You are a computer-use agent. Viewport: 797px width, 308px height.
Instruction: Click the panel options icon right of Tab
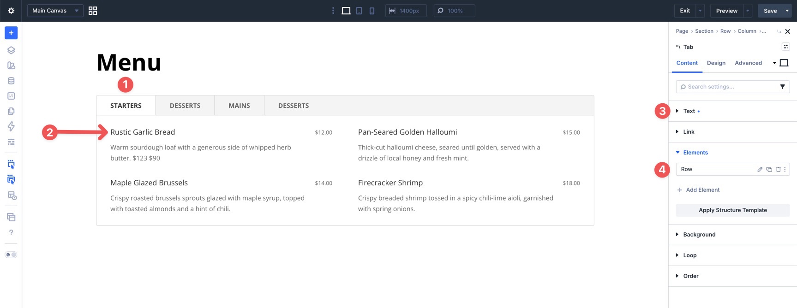click(x=785, y=47)
